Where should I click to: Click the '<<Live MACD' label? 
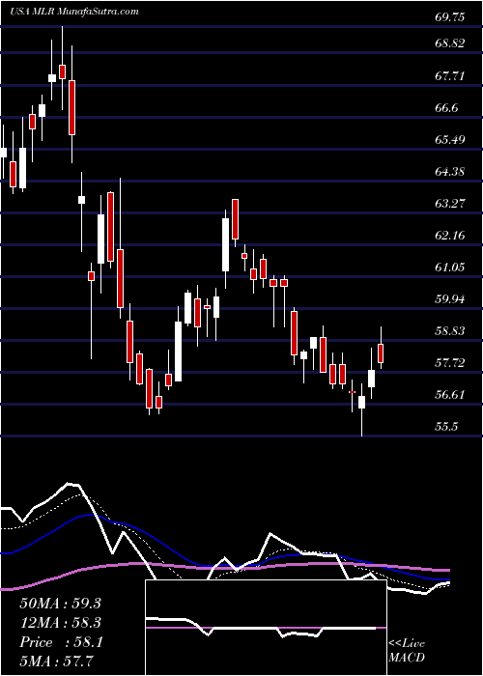(x=407, y=650)
